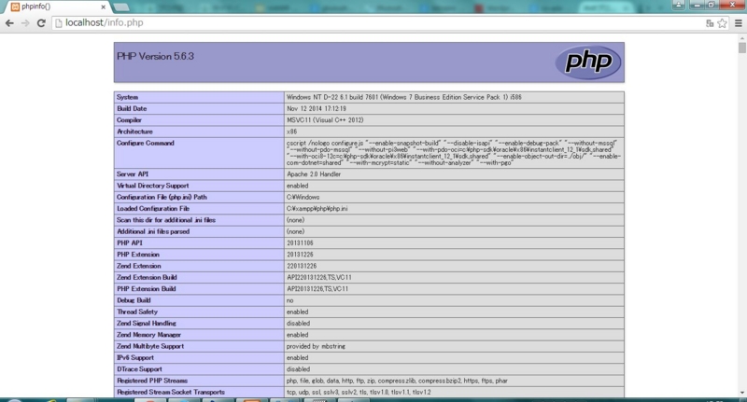Select Zend Signal Handling value disabled
This screenshot has width=747, height=402.
298,323
